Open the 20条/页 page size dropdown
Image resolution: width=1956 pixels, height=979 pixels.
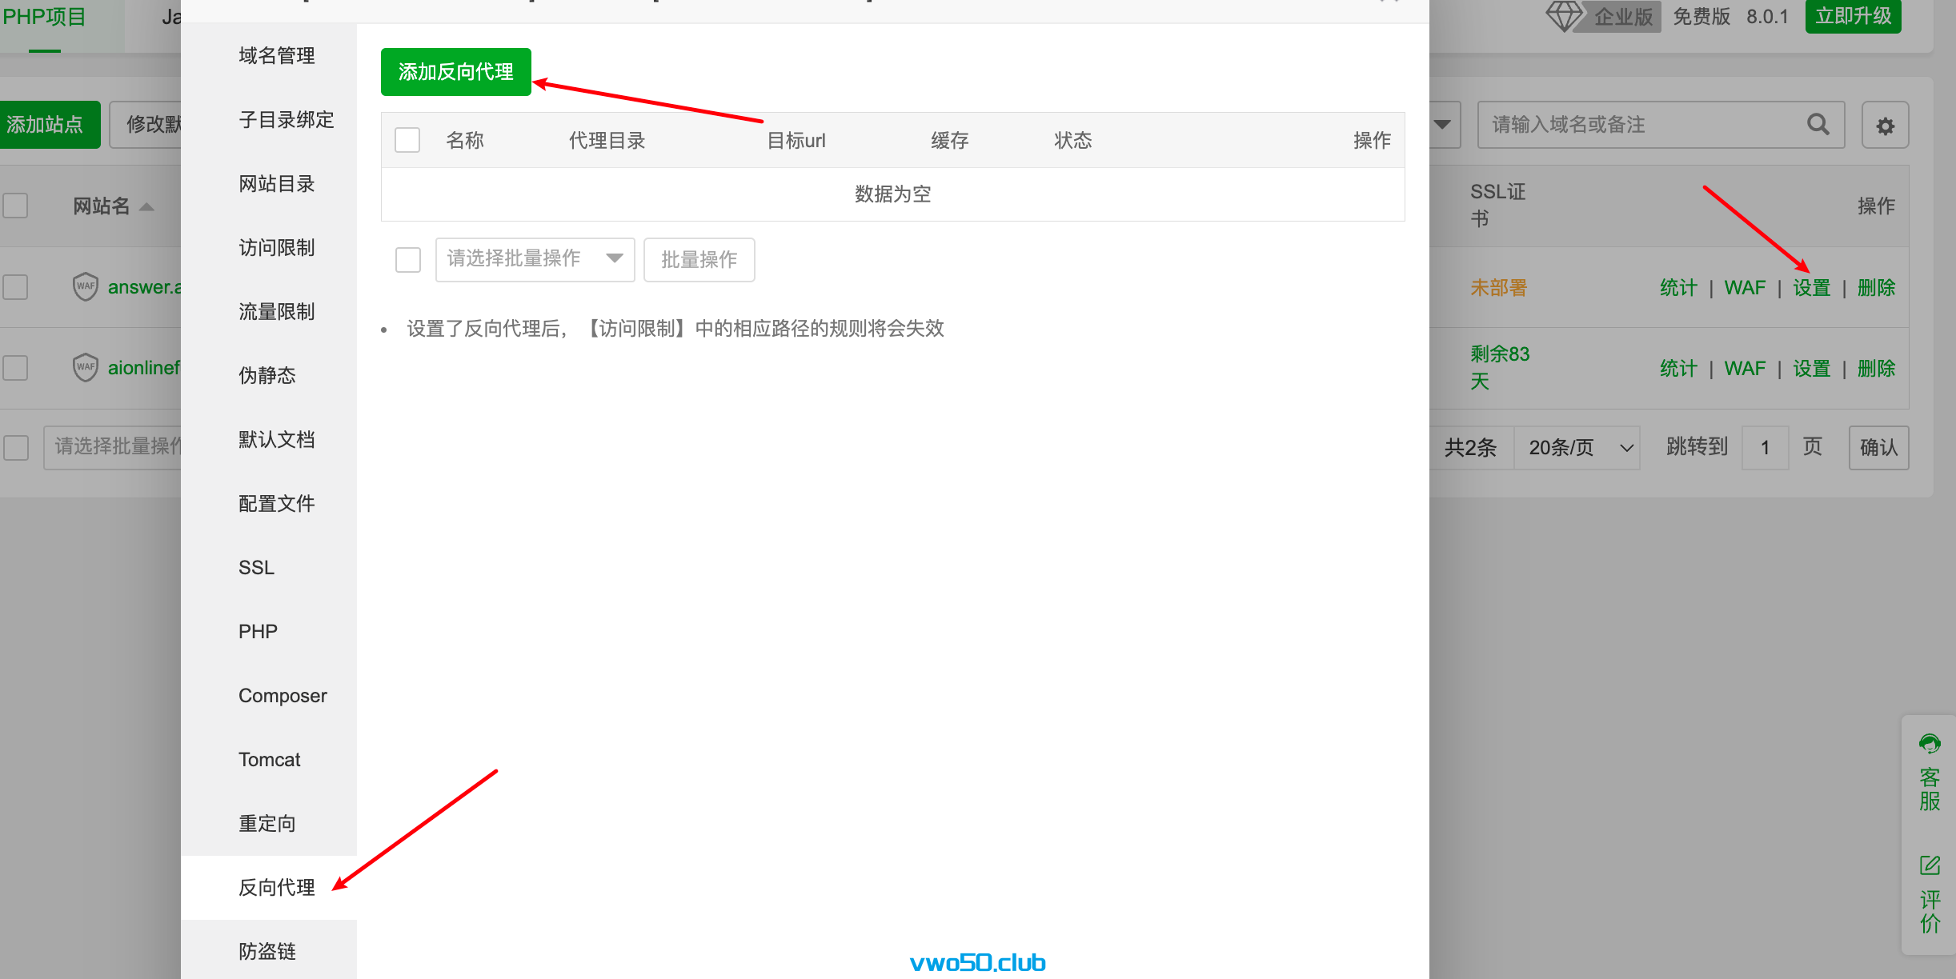click(1577, 447)
